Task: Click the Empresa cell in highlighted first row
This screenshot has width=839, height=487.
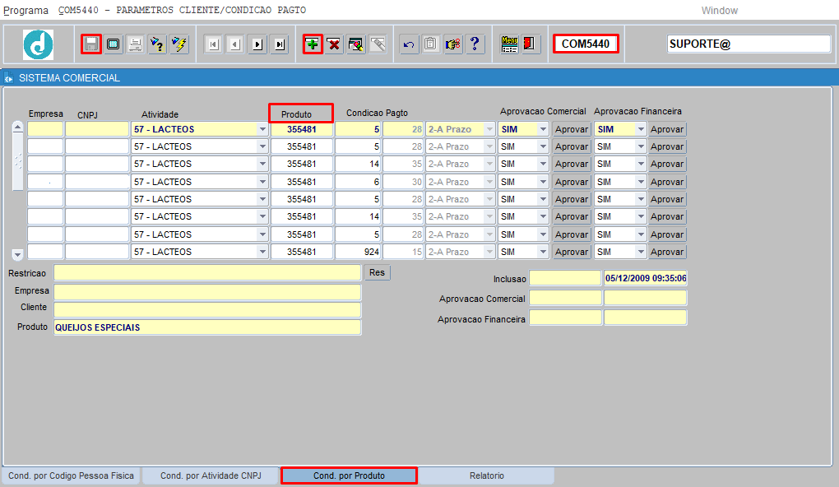Action: pos(45,129)
